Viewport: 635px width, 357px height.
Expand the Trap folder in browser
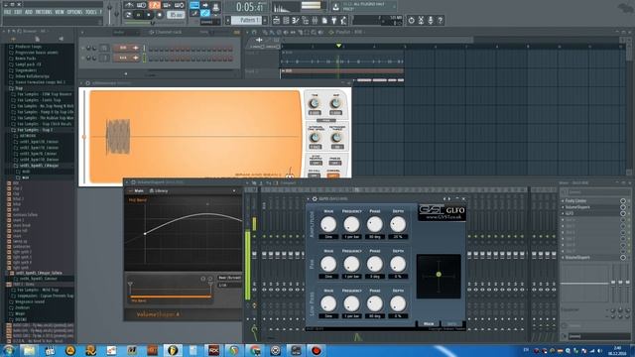(19, 88)
